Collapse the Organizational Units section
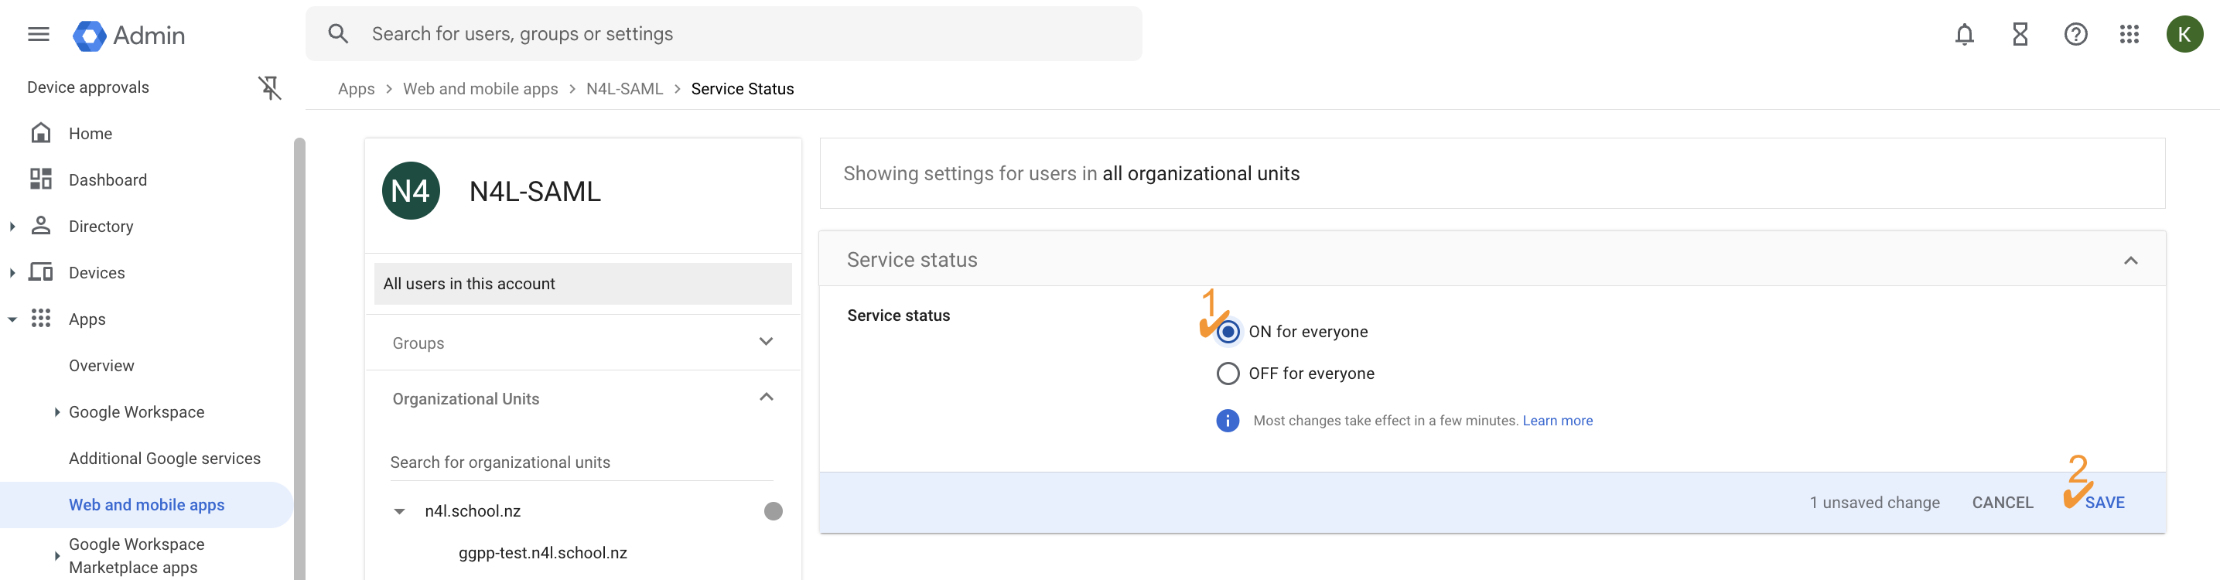This screenshot has height=580, width=2220. [765, 397]
